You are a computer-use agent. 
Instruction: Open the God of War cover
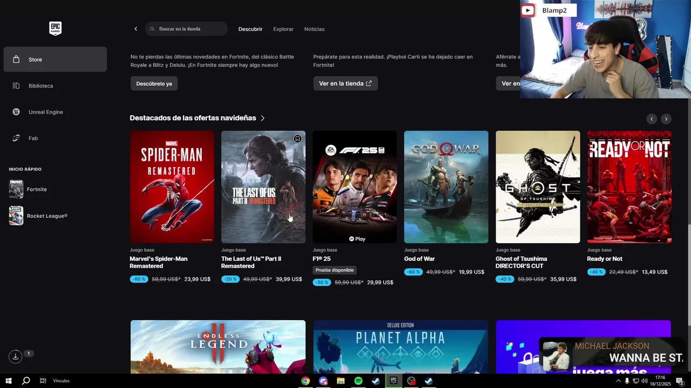click(x=446, y=187)
